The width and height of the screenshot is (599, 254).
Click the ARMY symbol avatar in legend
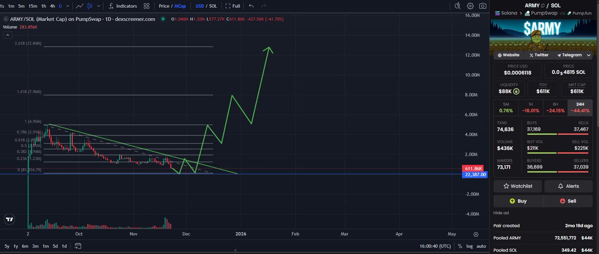[x=5, y=18]
